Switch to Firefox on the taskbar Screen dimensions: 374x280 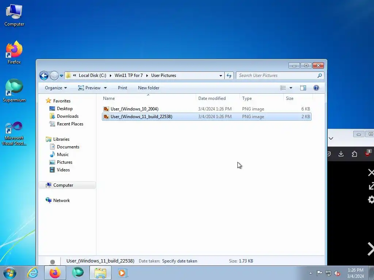tap(55, 273)
